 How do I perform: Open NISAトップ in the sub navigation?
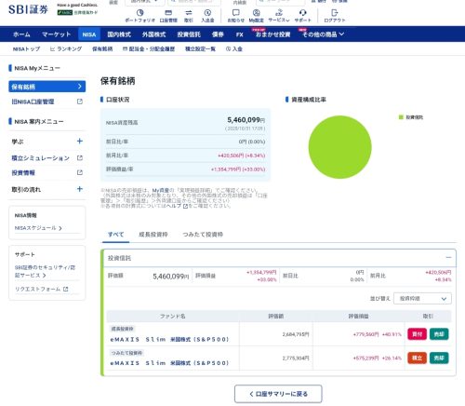tap(26, 49)
